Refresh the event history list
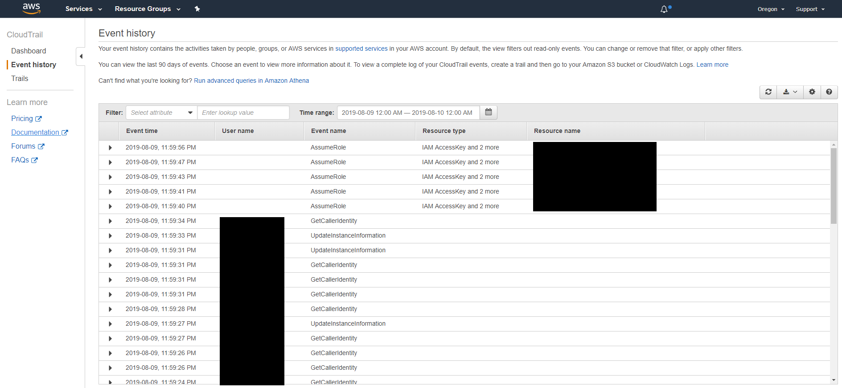Viewport: 842px width, 388px height. point(768,92)
